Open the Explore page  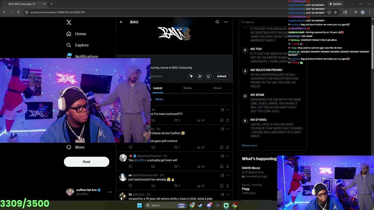[x=77, y=45]
